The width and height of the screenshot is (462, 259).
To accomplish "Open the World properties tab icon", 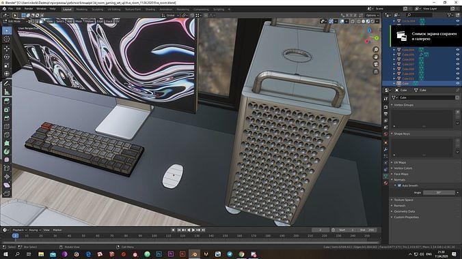I will coord(385,134).
